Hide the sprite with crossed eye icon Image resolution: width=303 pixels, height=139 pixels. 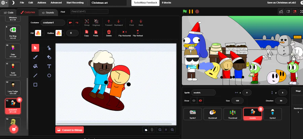(200, 101)
